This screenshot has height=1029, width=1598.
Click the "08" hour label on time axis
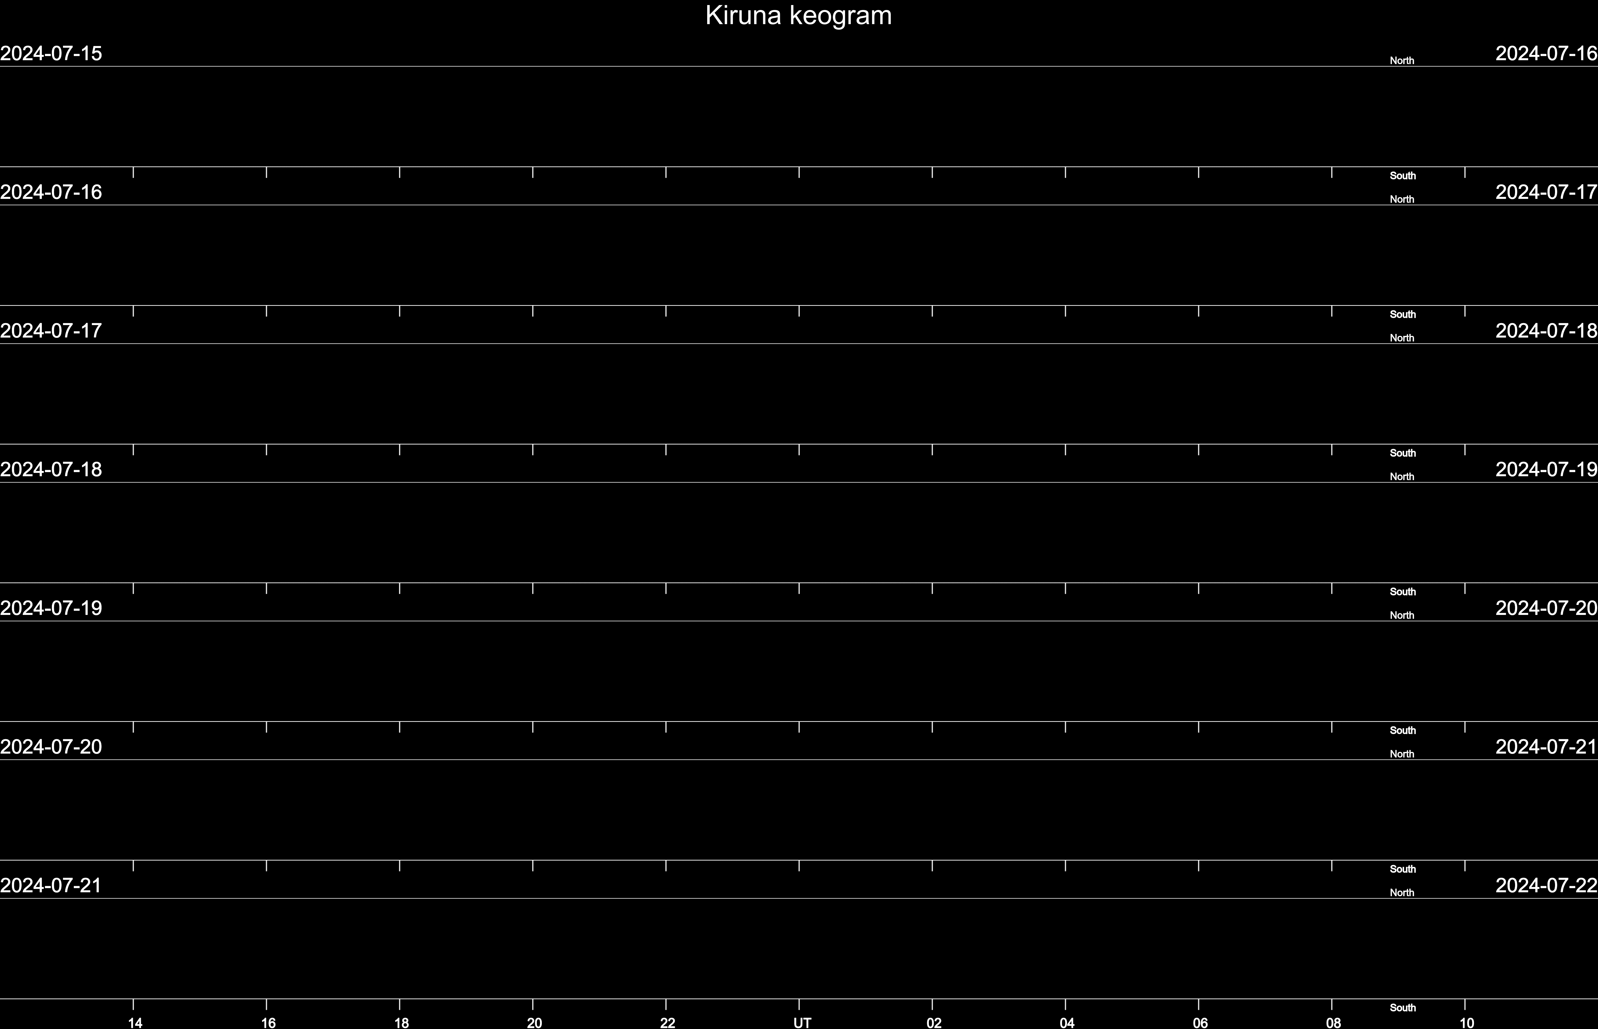click(x=1333, y=1022)
